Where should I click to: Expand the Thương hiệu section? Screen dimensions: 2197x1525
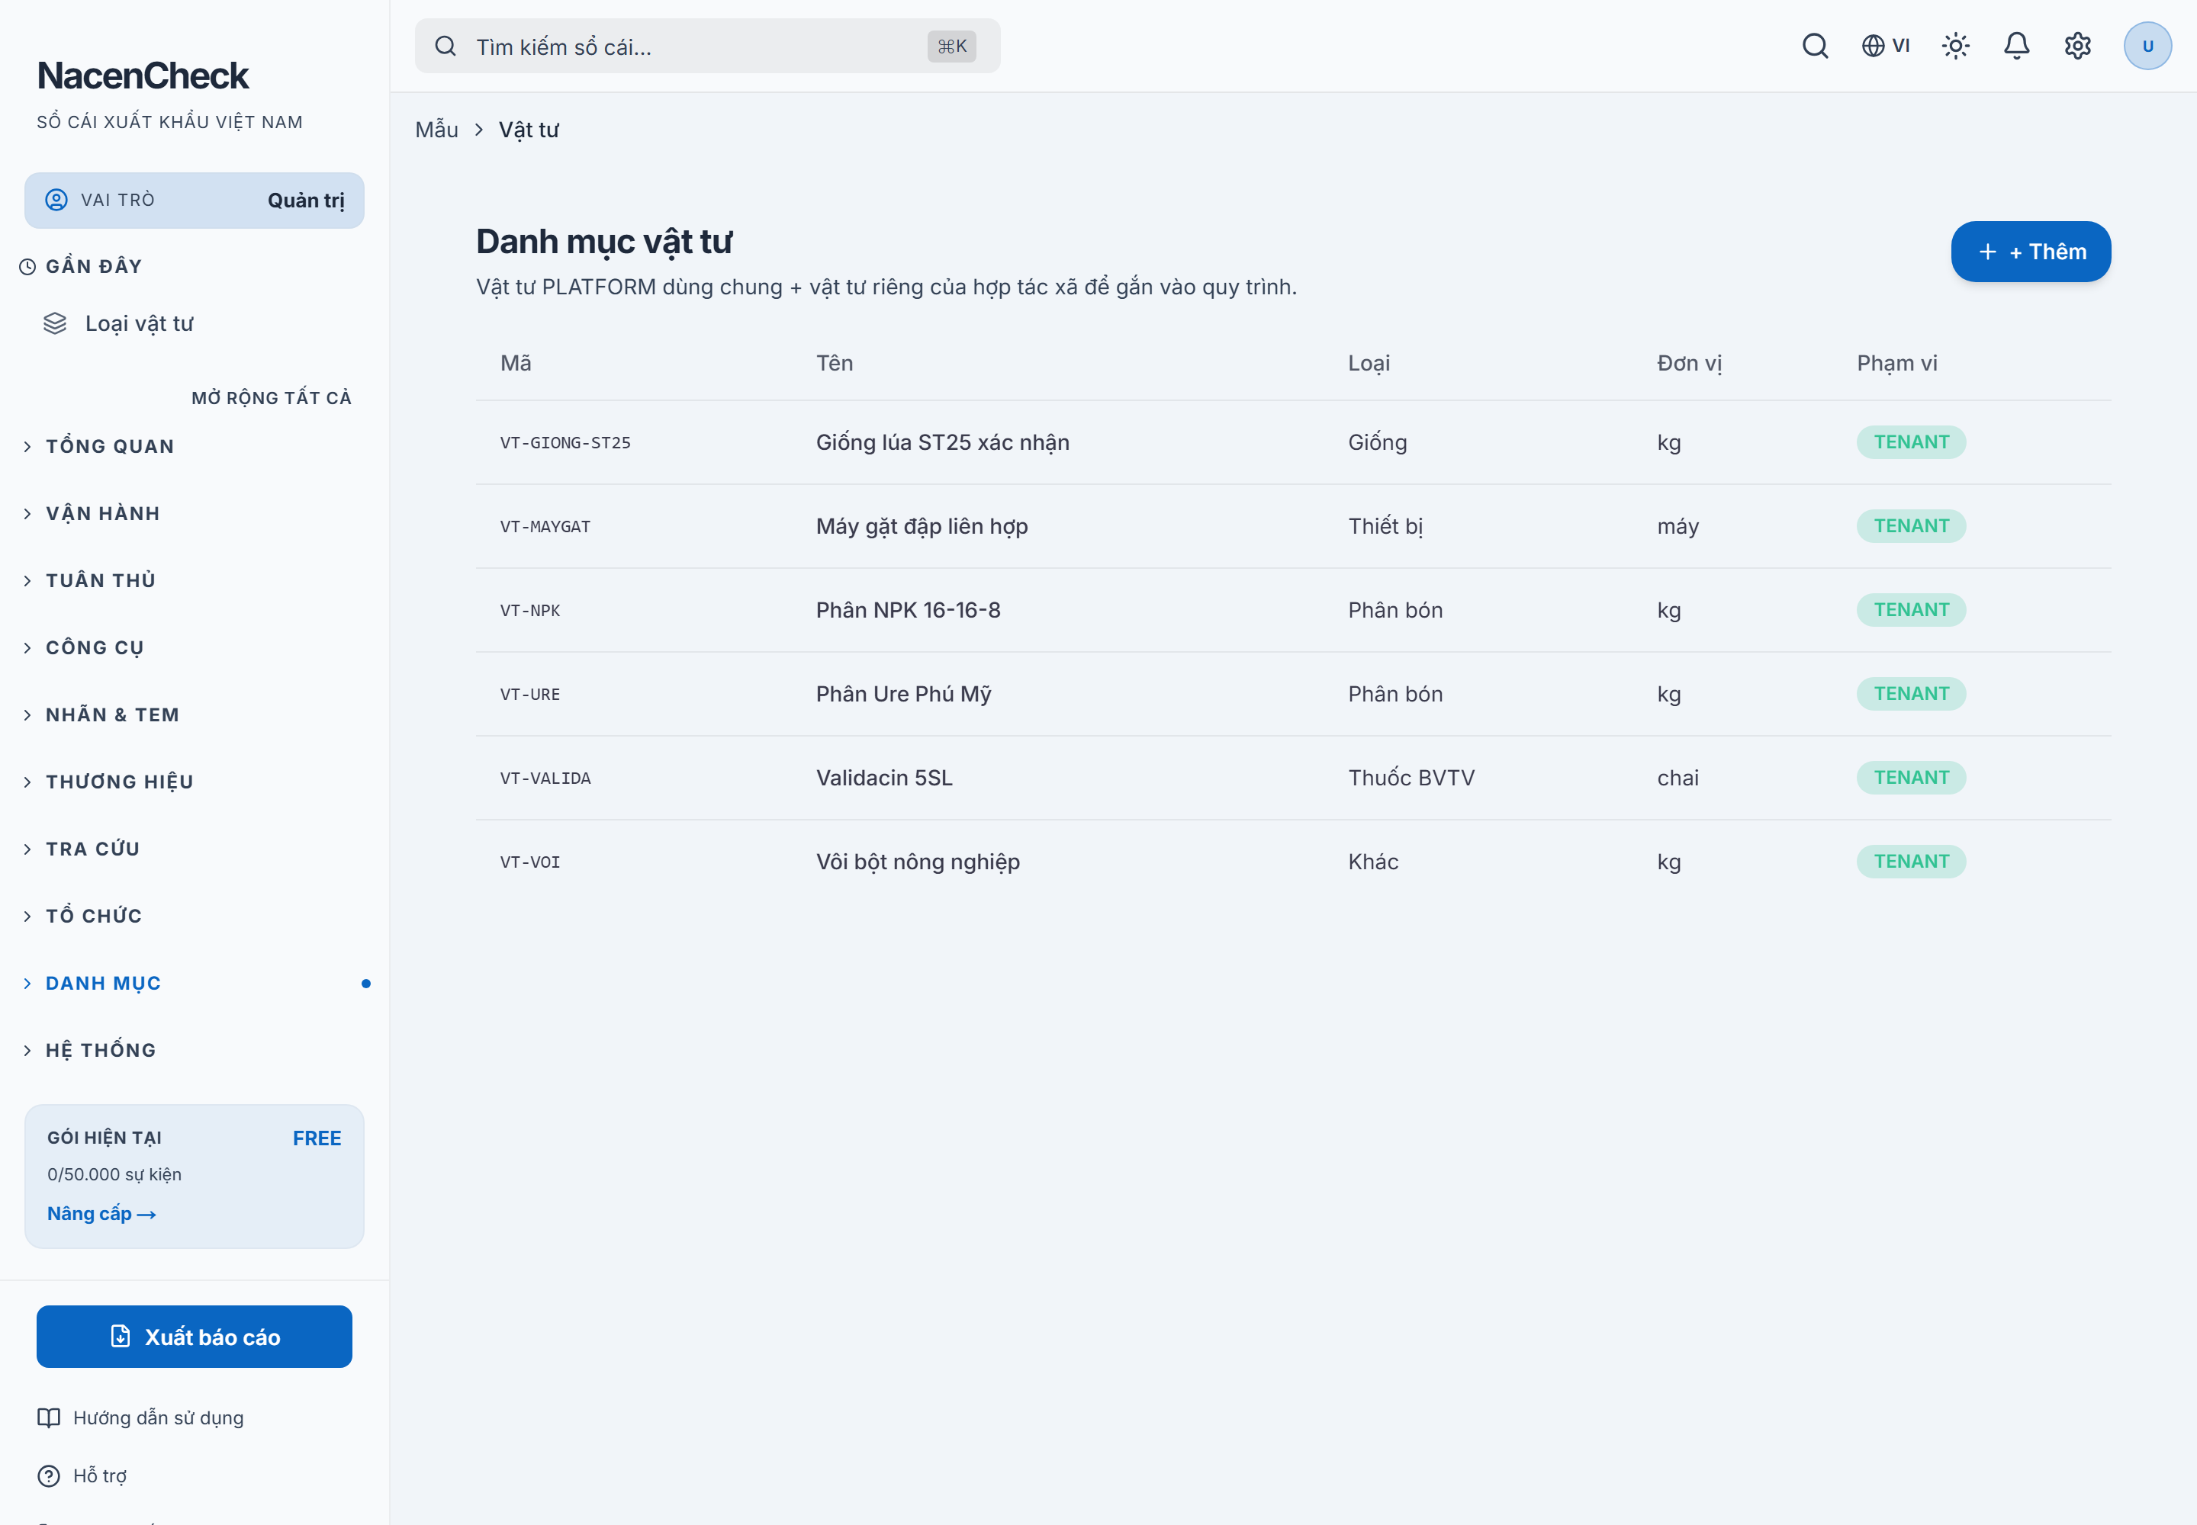click(x=194, y=782)
